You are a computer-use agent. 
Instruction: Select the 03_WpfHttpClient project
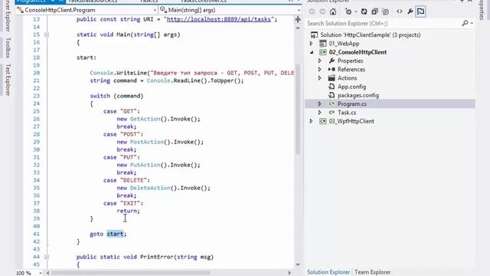[351, 121]
